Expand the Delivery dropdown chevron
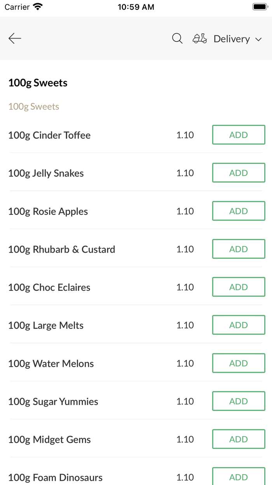 (259, 39)
